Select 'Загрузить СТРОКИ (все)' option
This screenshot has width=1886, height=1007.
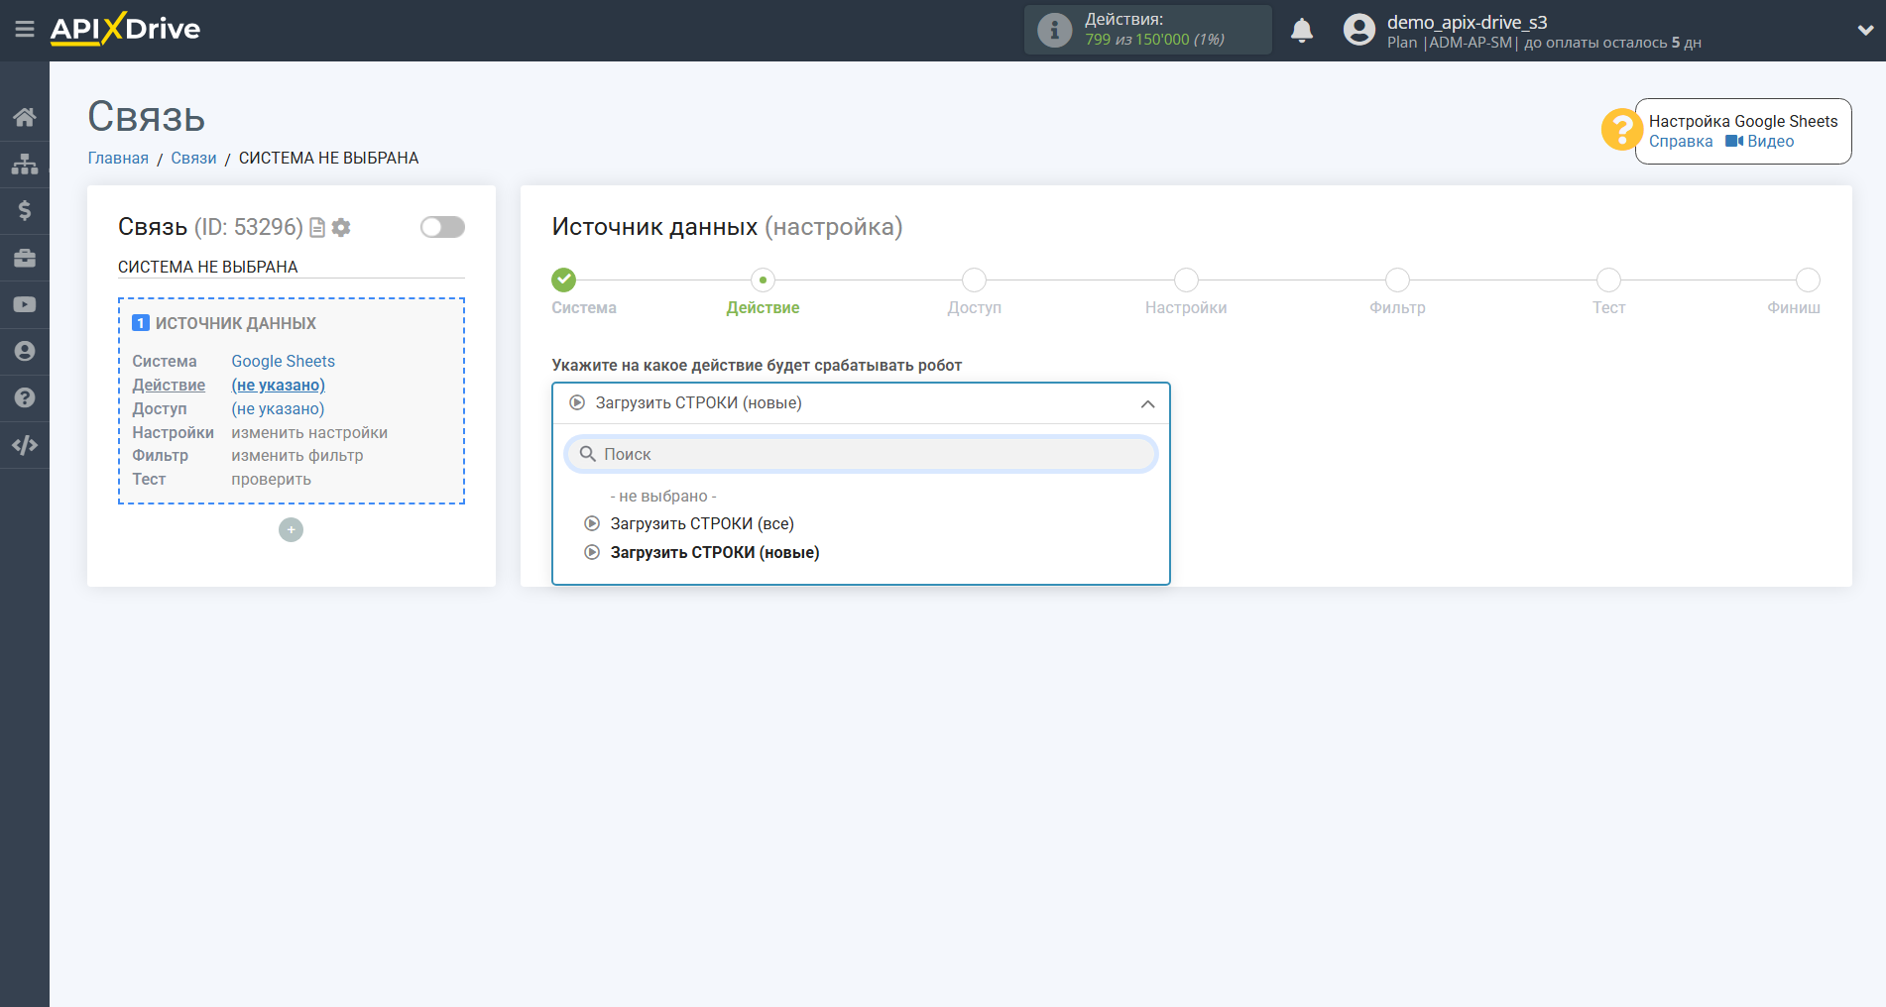tap(701, 523)
